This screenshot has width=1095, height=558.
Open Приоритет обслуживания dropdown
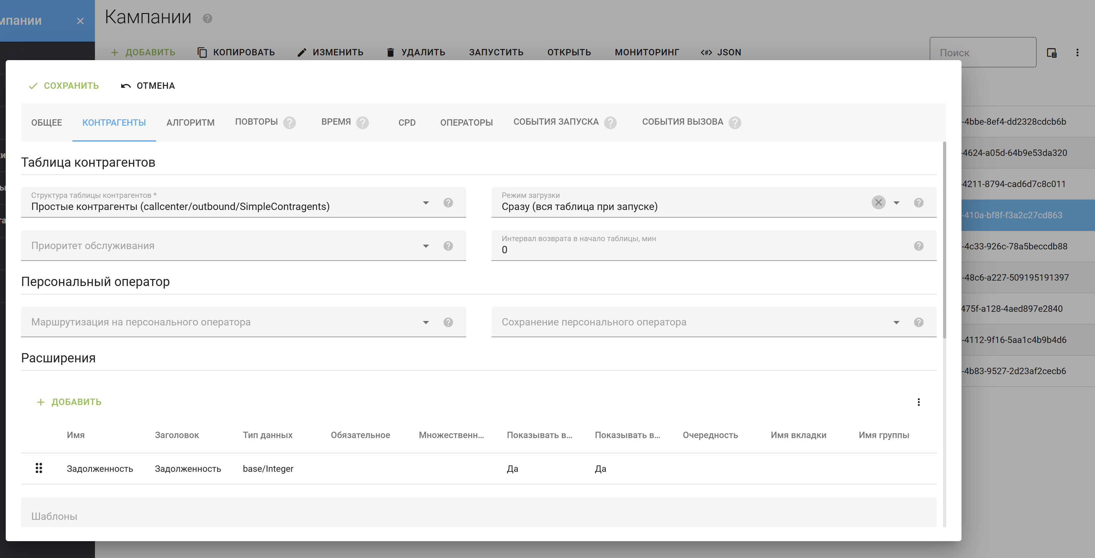pos(426,246)
